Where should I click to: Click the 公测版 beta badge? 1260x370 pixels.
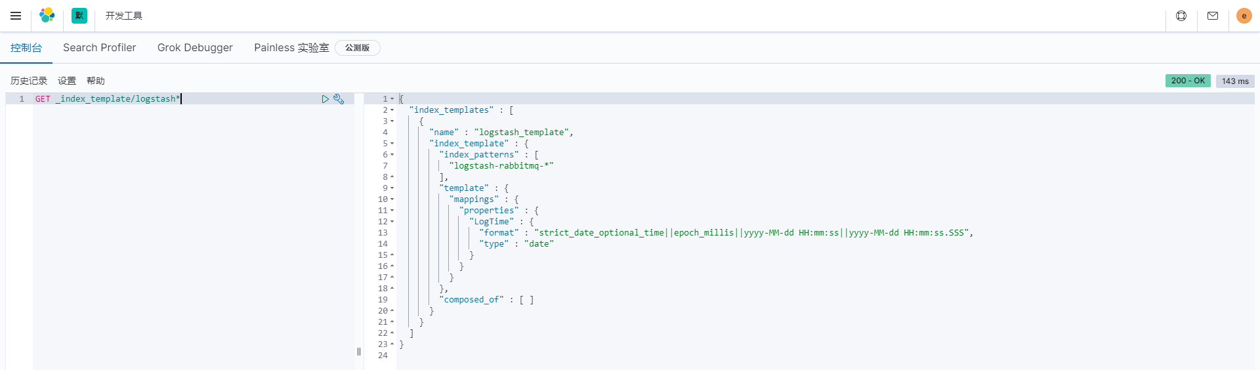pyautogui.click(x=358, y=48)
